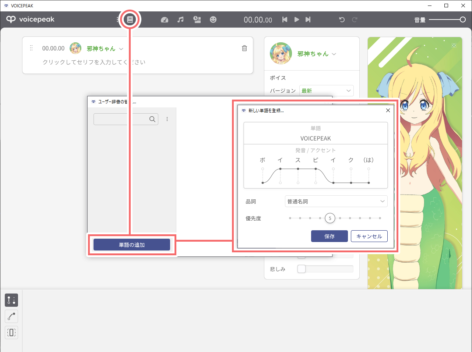
Task: Select the bracket split tool icon
Action: coord(11,333)
